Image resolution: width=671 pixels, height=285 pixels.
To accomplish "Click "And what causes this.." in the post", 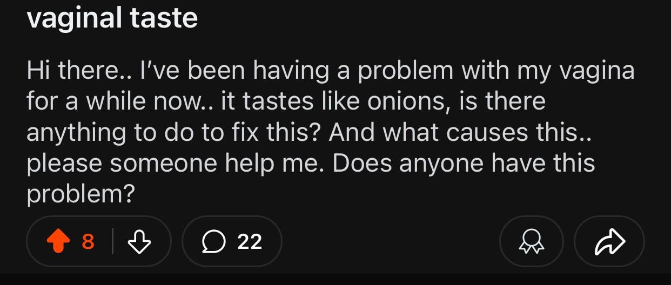I will pos(460,132).
